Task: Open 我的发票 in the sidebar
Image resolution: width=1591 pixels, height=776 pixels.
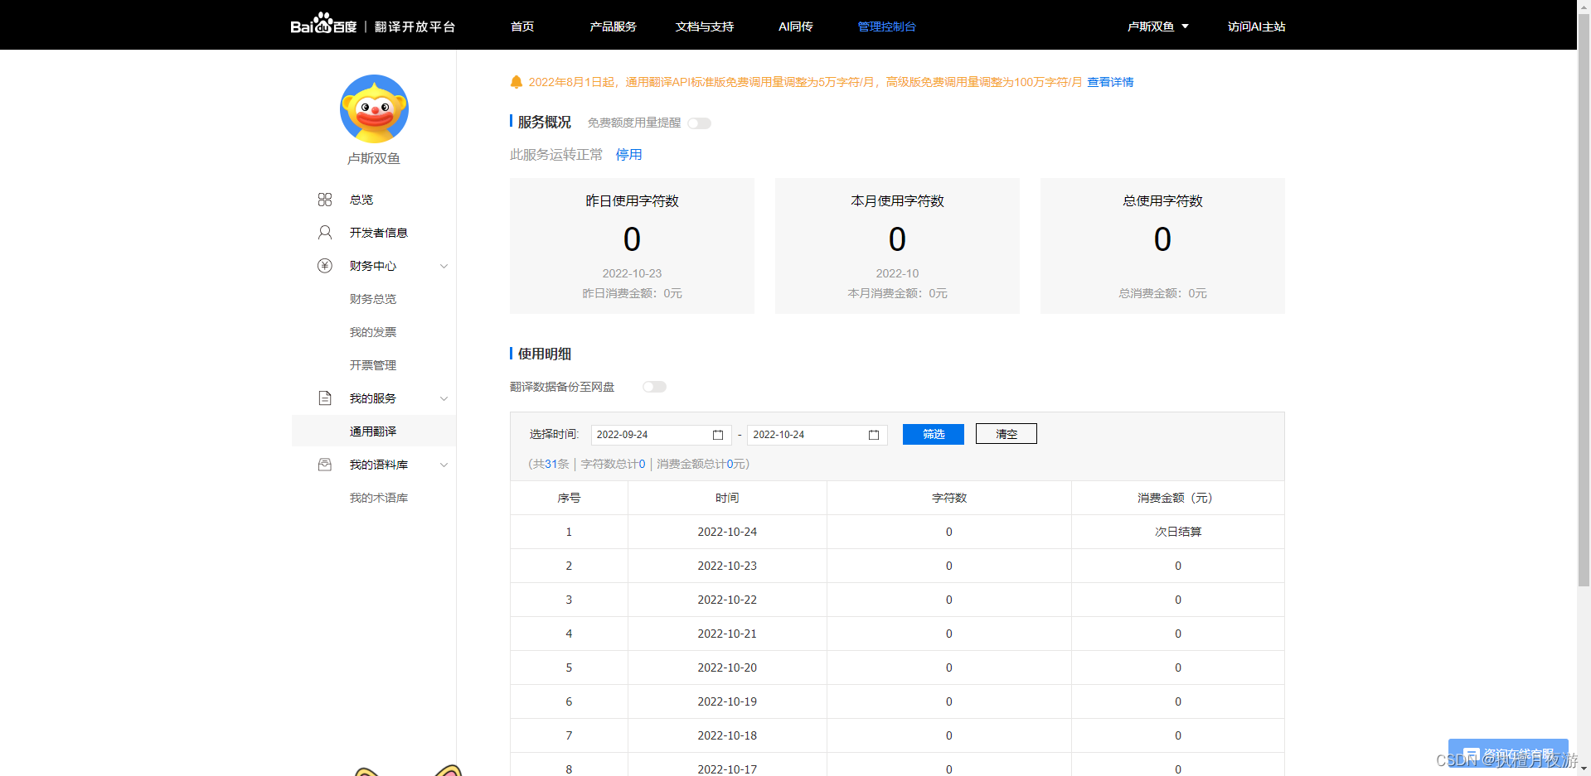Action: click(373, 332)
